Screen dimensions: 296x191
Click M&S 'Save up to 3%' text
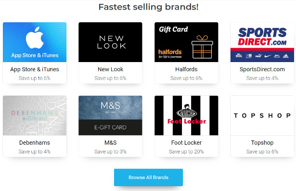110,152
